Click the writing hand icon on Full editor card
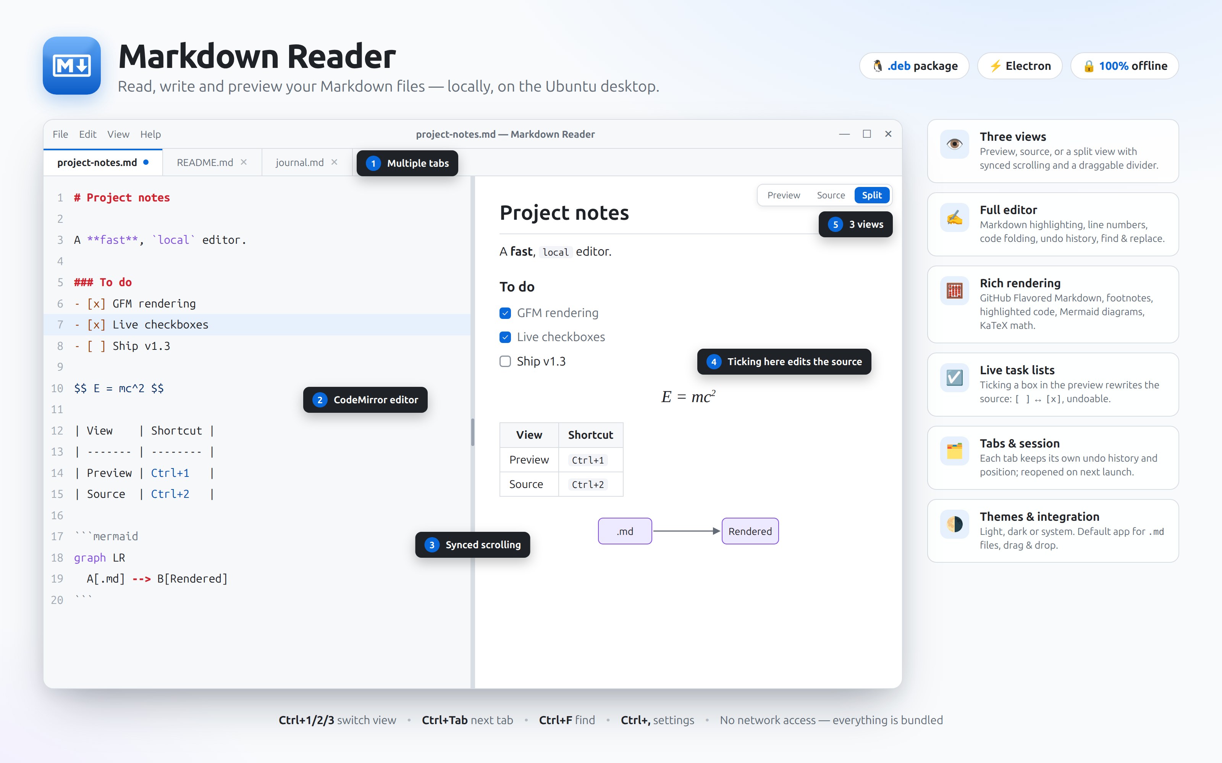This screenshot has width=1222, height=763. pyautogui.click(x=954, y=217)
